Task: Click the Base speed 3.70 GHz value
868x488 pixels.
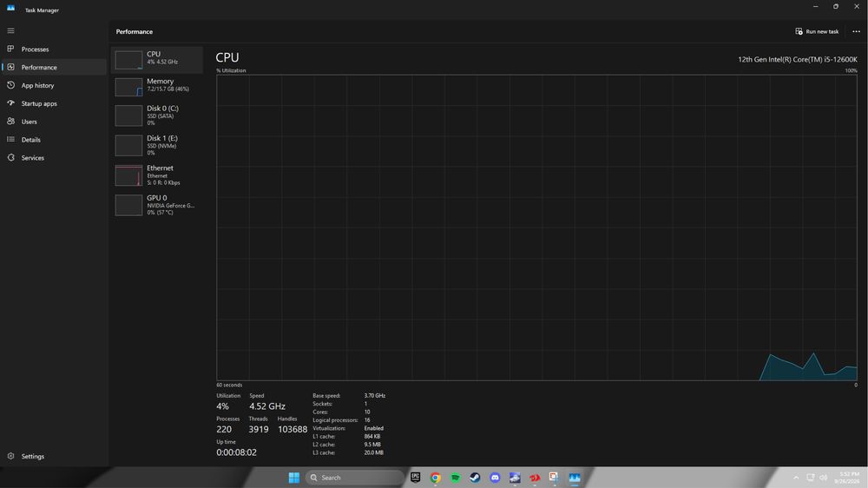Action: click(x=375, y=395)
